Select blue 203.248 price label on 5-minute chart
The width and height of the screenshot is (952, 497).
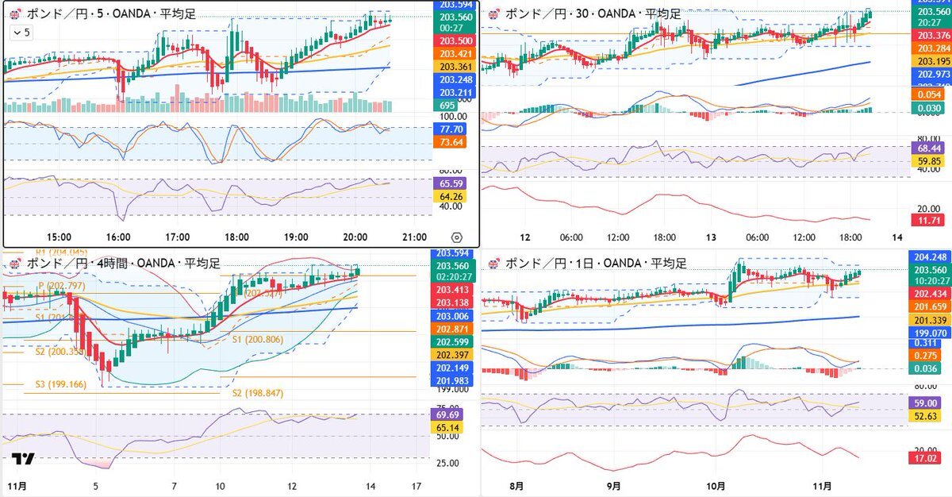click(455, 79)
